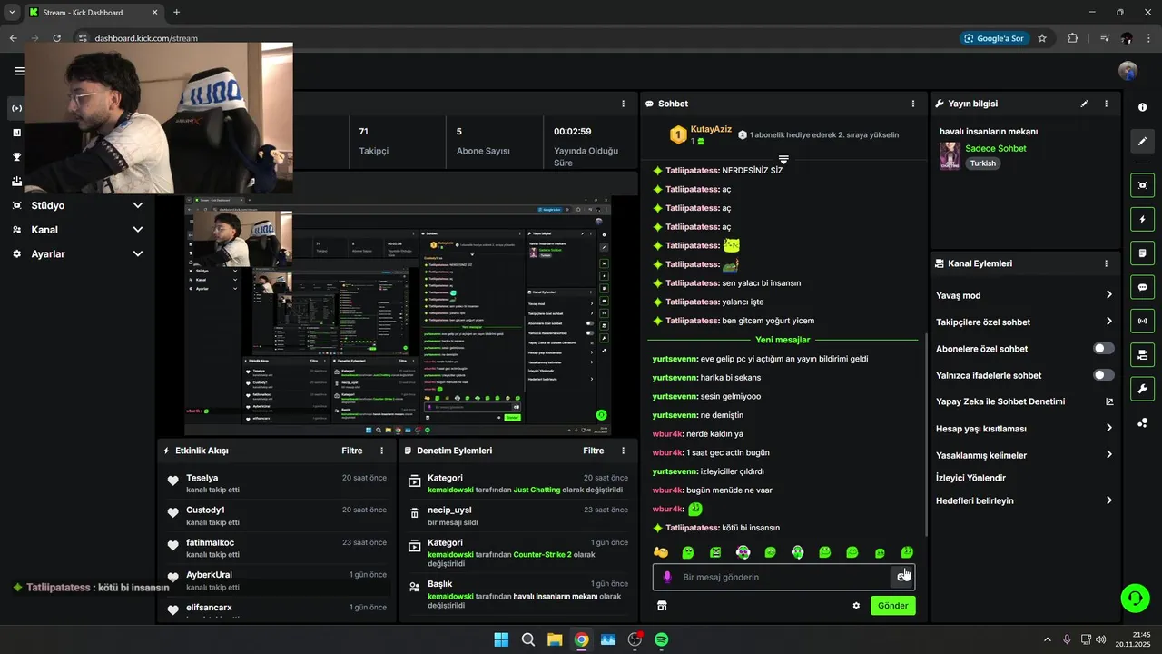Open the emoji picker in message box

pyautogui.click(x=902, y=577)
